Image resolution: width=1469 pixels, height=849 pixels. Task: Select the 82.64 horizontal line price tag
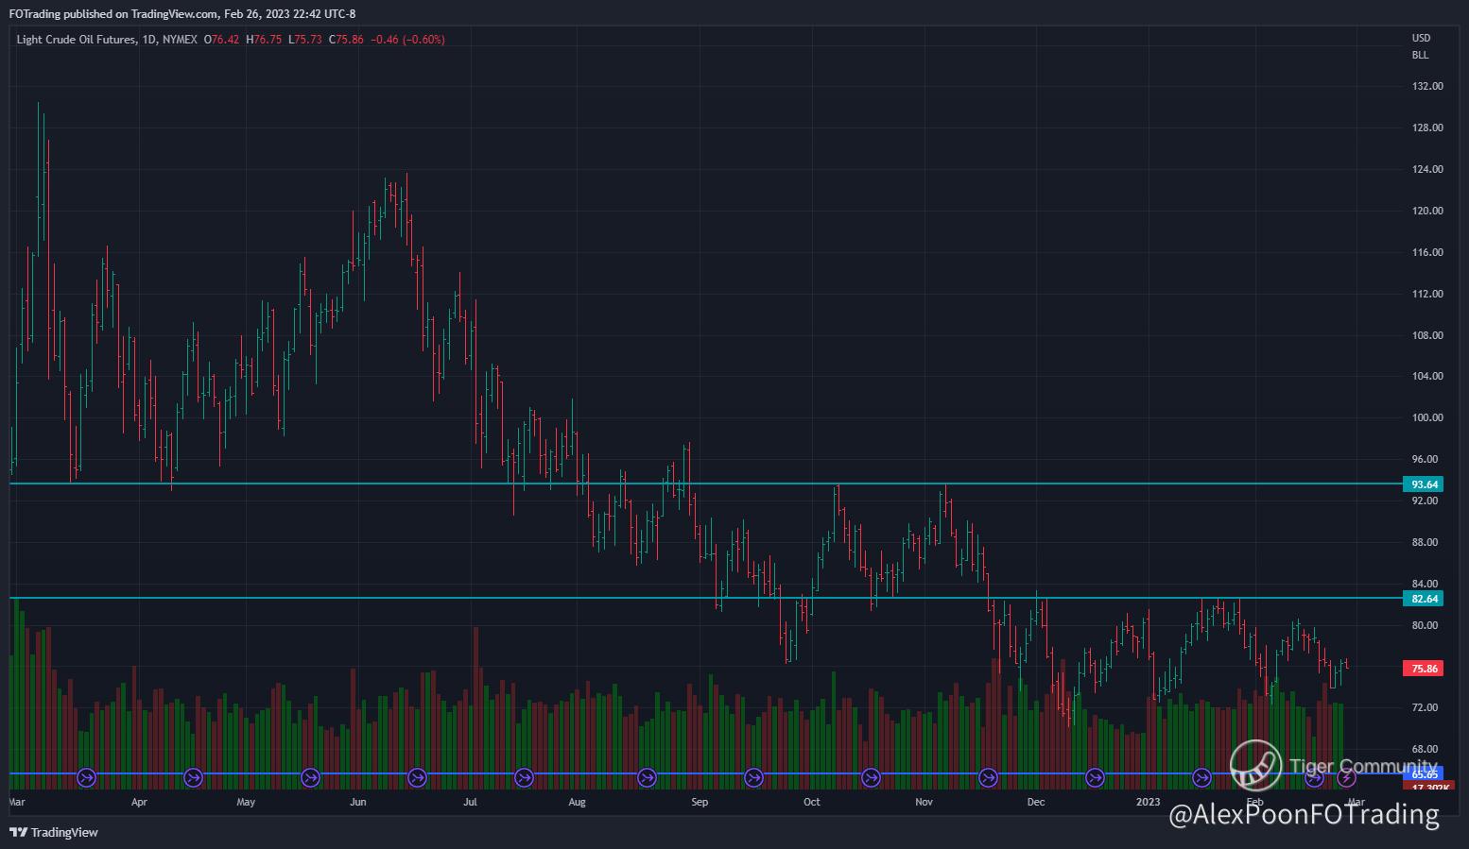1425,599
